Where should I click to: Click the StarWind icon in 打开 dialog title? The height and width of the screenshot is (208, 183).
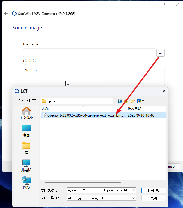(x=17, y=91)
